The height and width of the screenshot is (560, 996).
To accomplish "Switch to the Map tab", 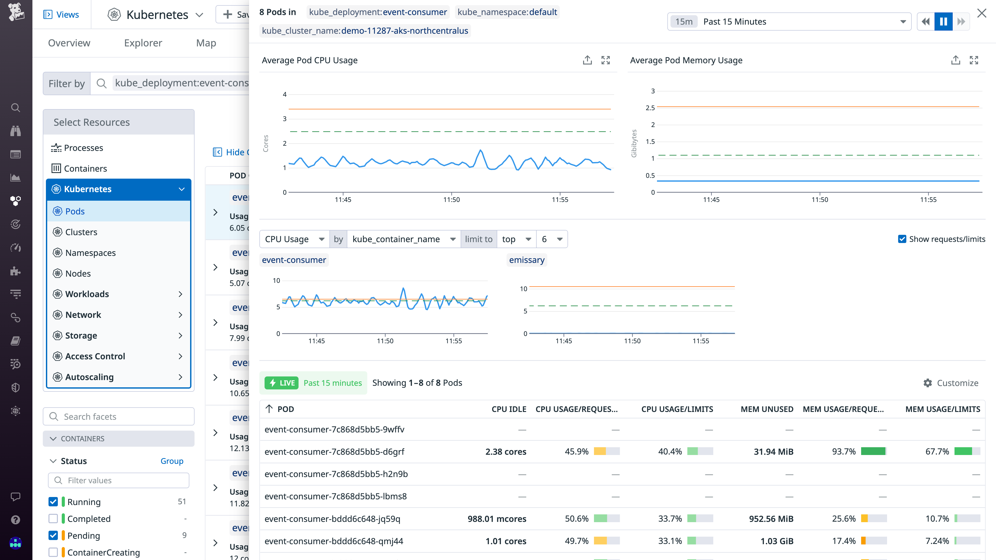I will point(206,43).
